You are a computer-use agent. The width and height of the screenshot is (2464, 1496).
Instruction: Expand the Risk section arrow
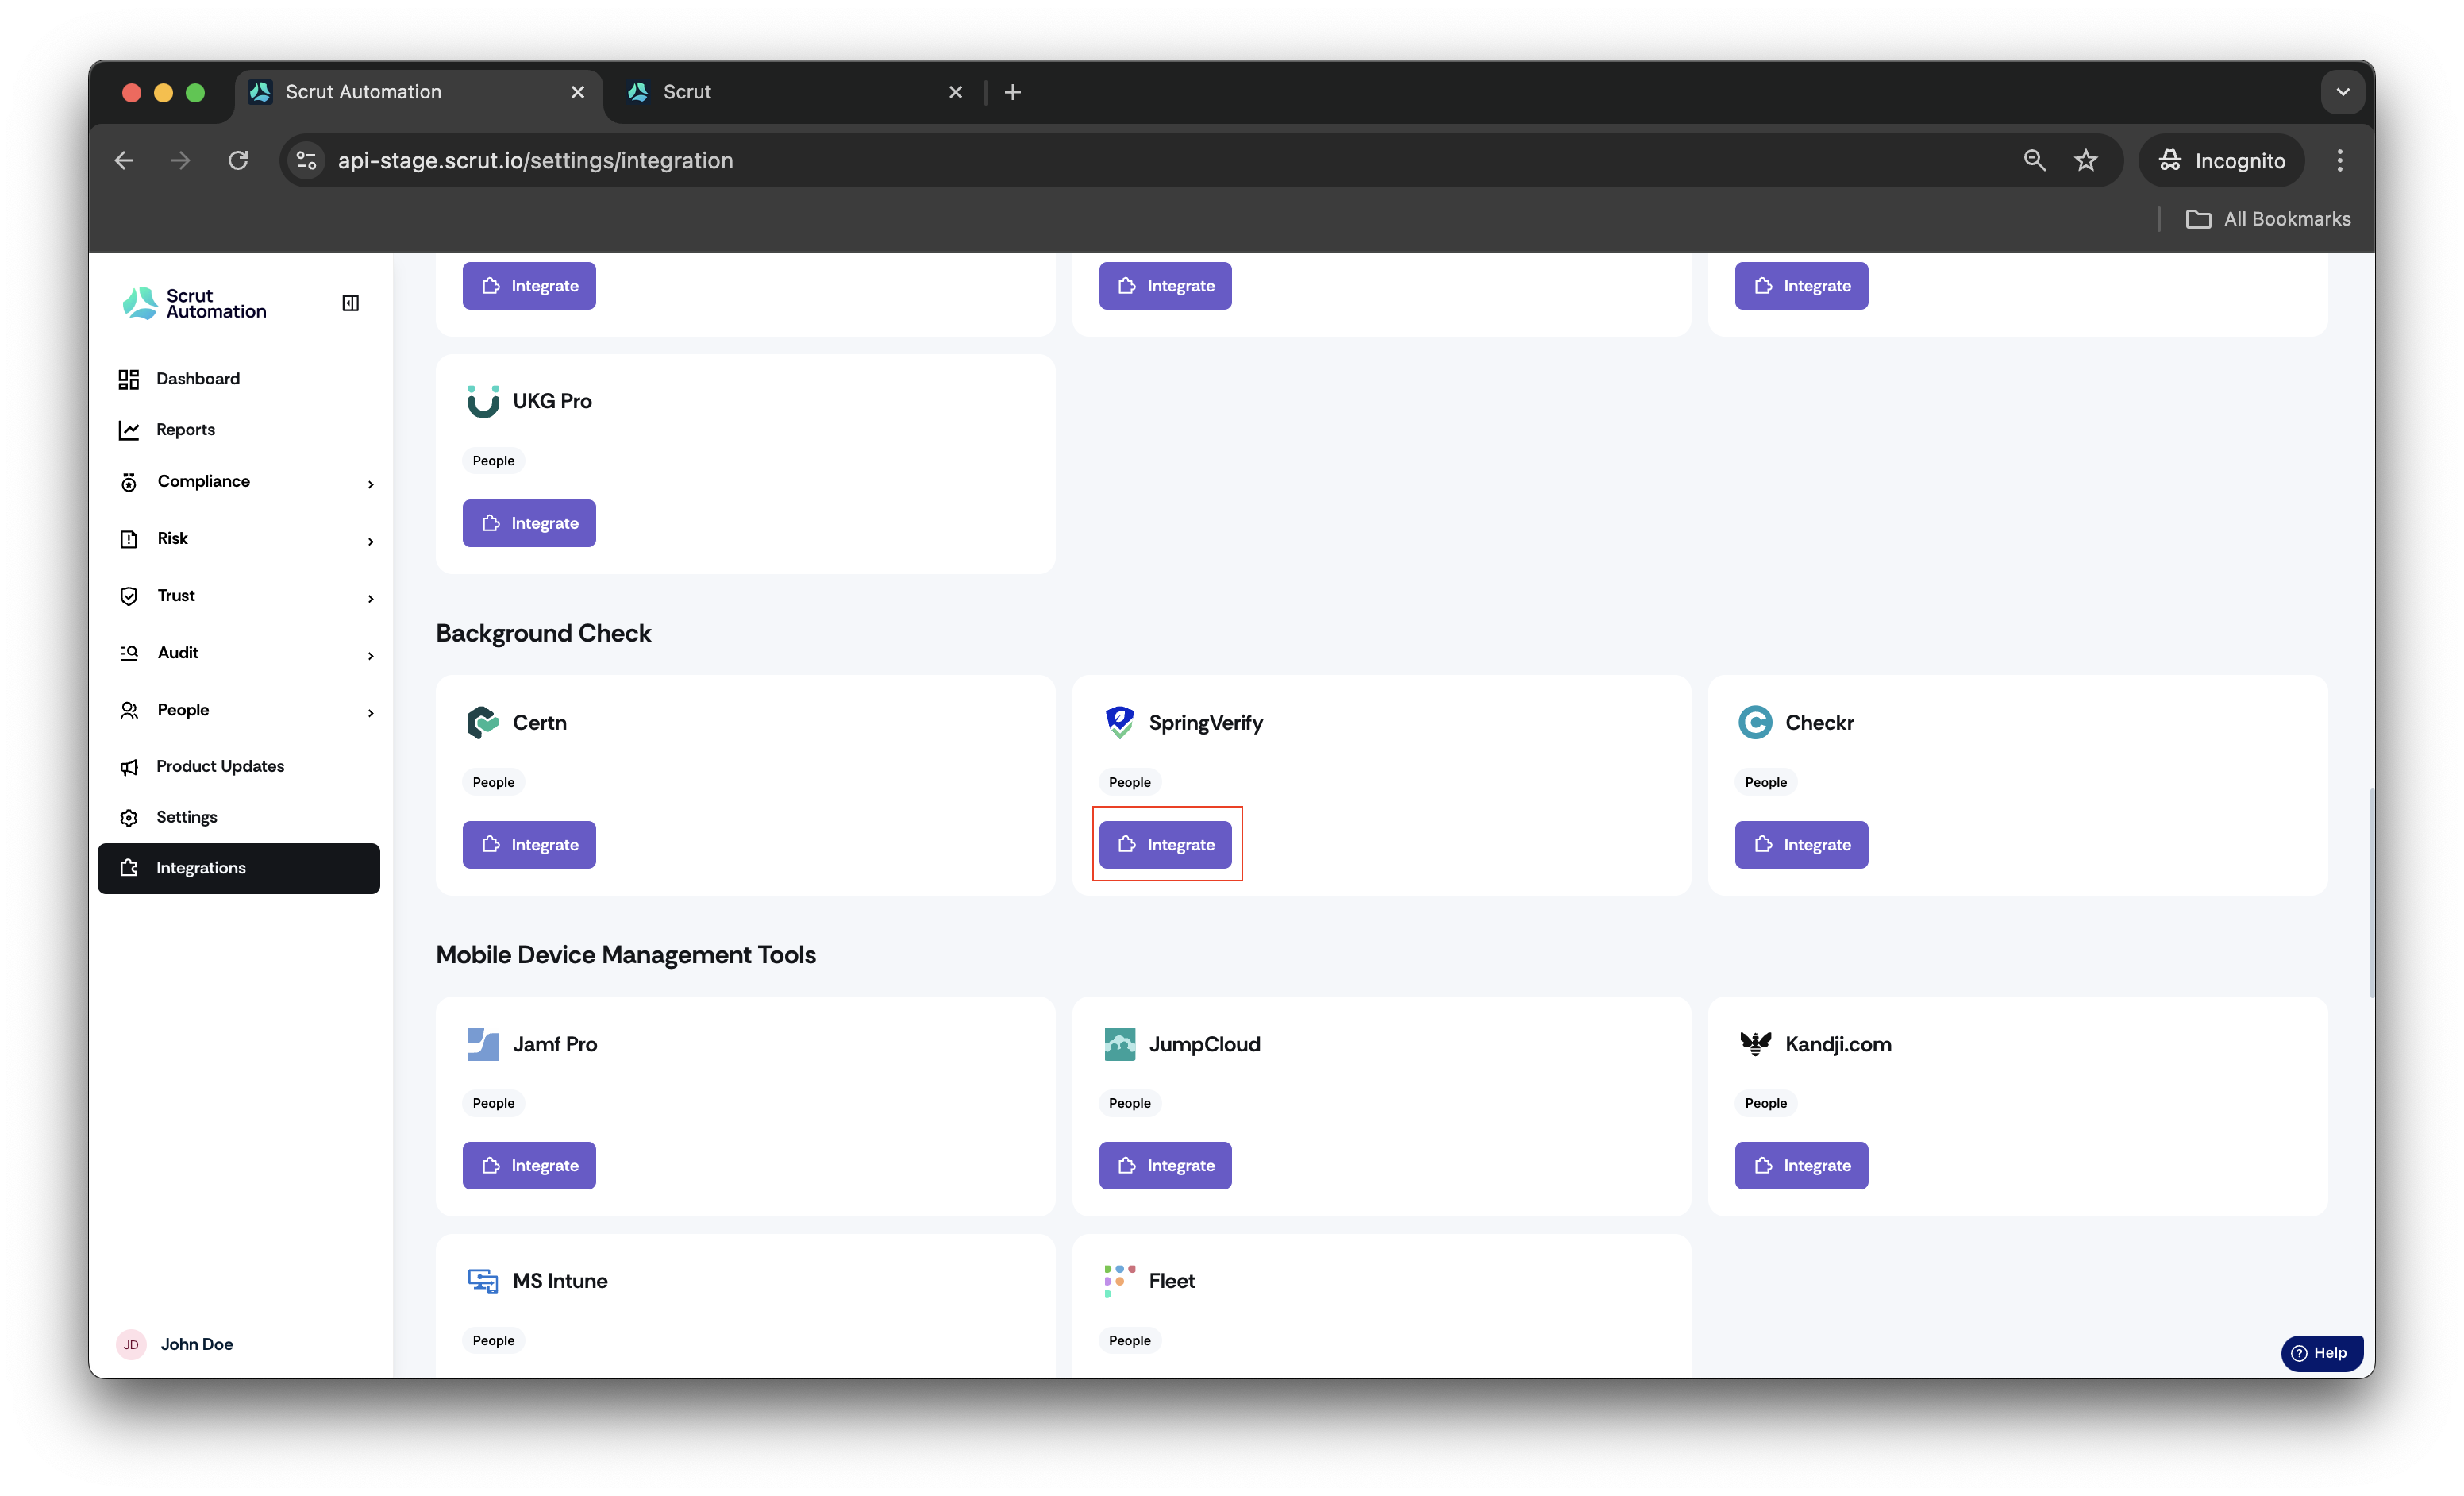pyautogui.click(x=370, y=541)
